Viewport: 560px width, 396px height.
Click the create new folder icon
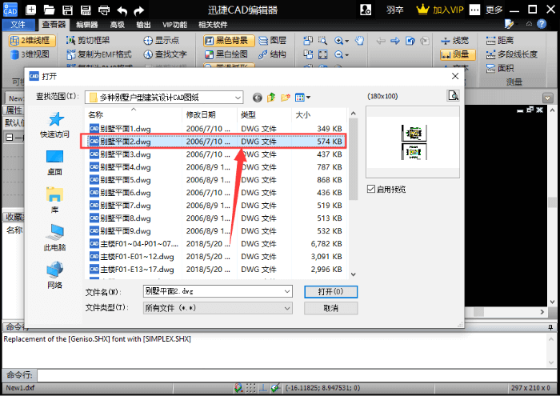[285, 97]
